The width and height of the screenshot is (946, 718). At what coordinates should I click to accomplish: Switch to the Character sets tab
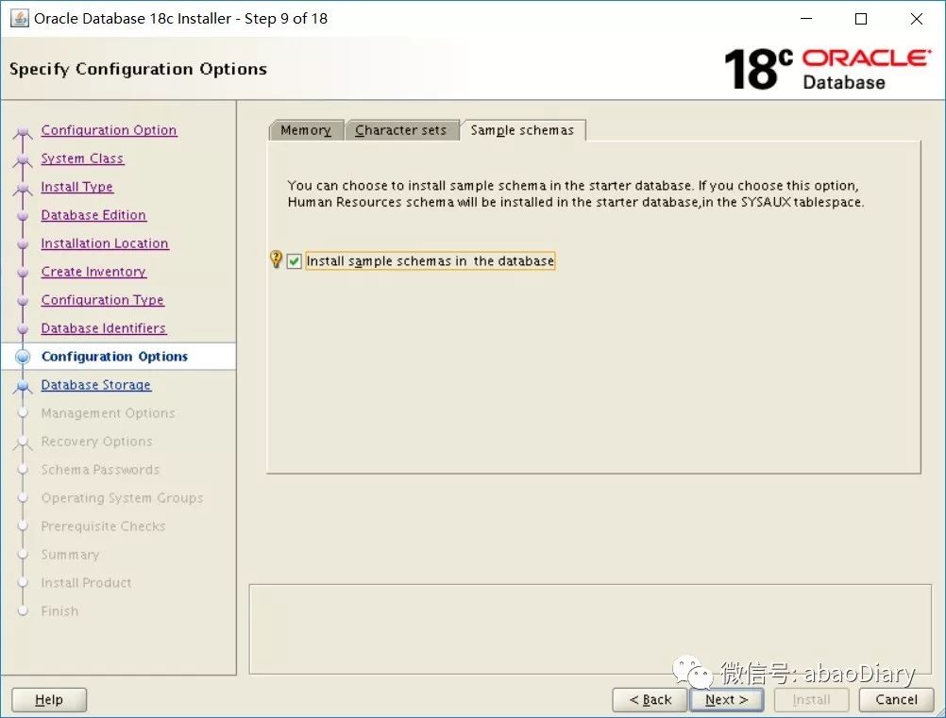pos(401,130)
